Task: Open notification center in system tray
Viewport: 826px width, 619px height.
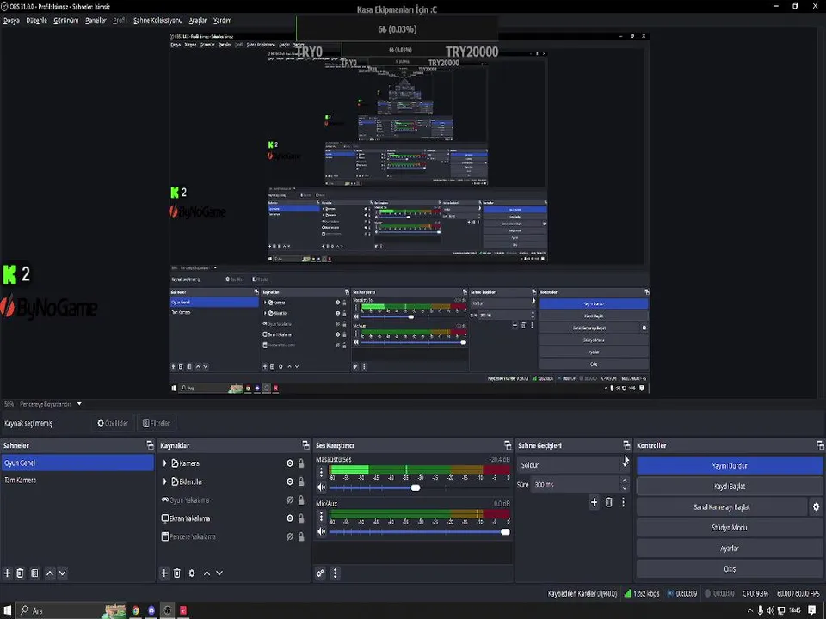Action: pyautogui.click(x=811, y=610)
